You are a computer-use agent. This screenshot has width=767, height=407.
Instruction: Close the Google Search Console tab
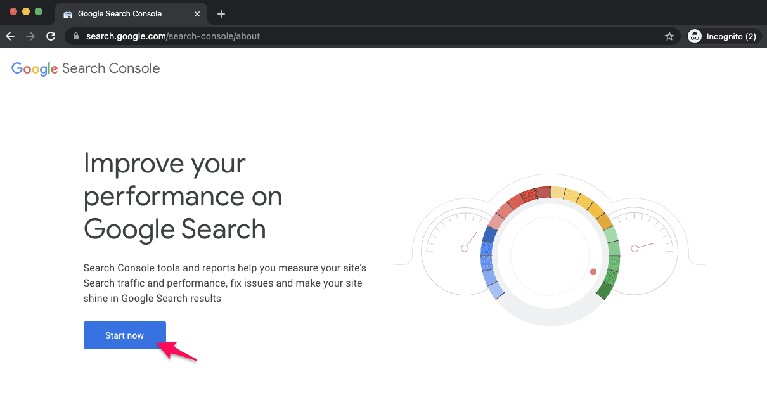coord(197,14)
